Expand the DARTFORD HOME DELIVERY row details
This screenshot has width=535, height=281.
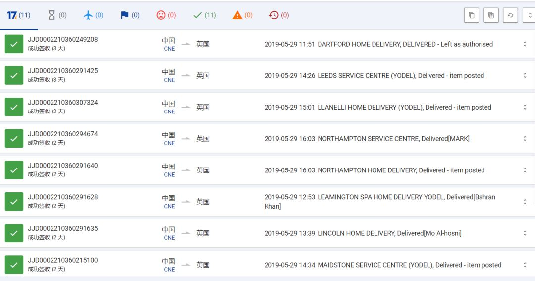coord(525,44)
